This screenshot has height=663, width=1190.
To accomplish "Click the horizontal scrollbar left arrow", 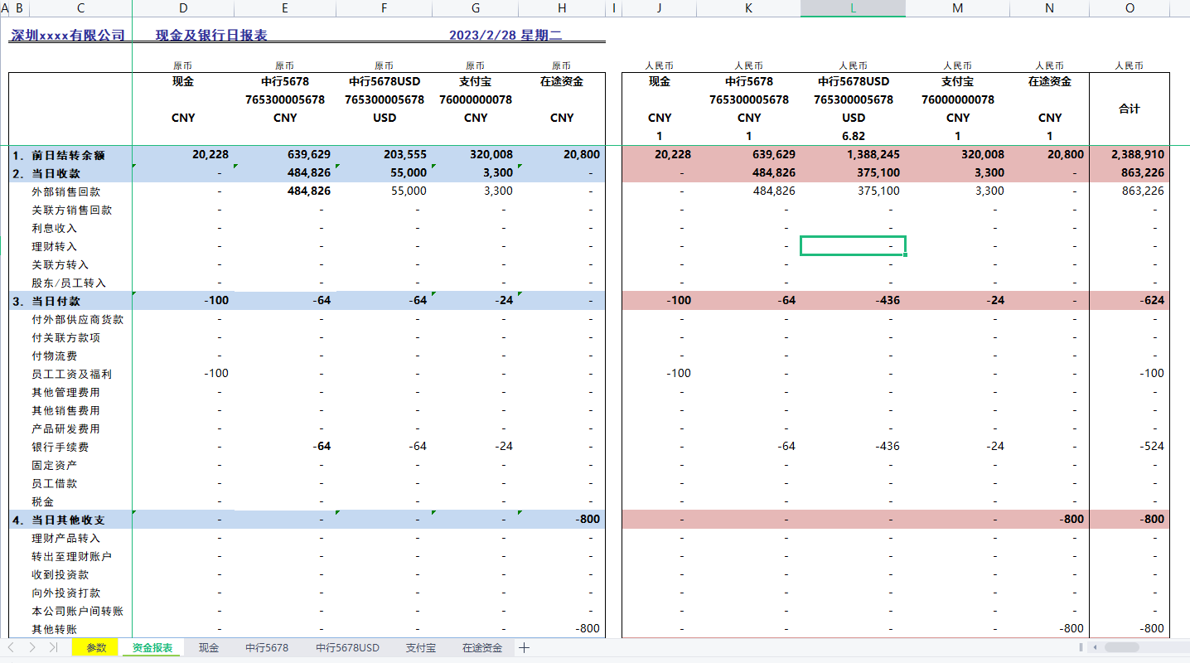I will [x=1095, y=647].
